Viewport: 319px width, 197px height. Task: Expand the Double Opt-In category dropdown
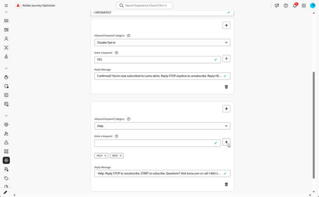point(162,42)
